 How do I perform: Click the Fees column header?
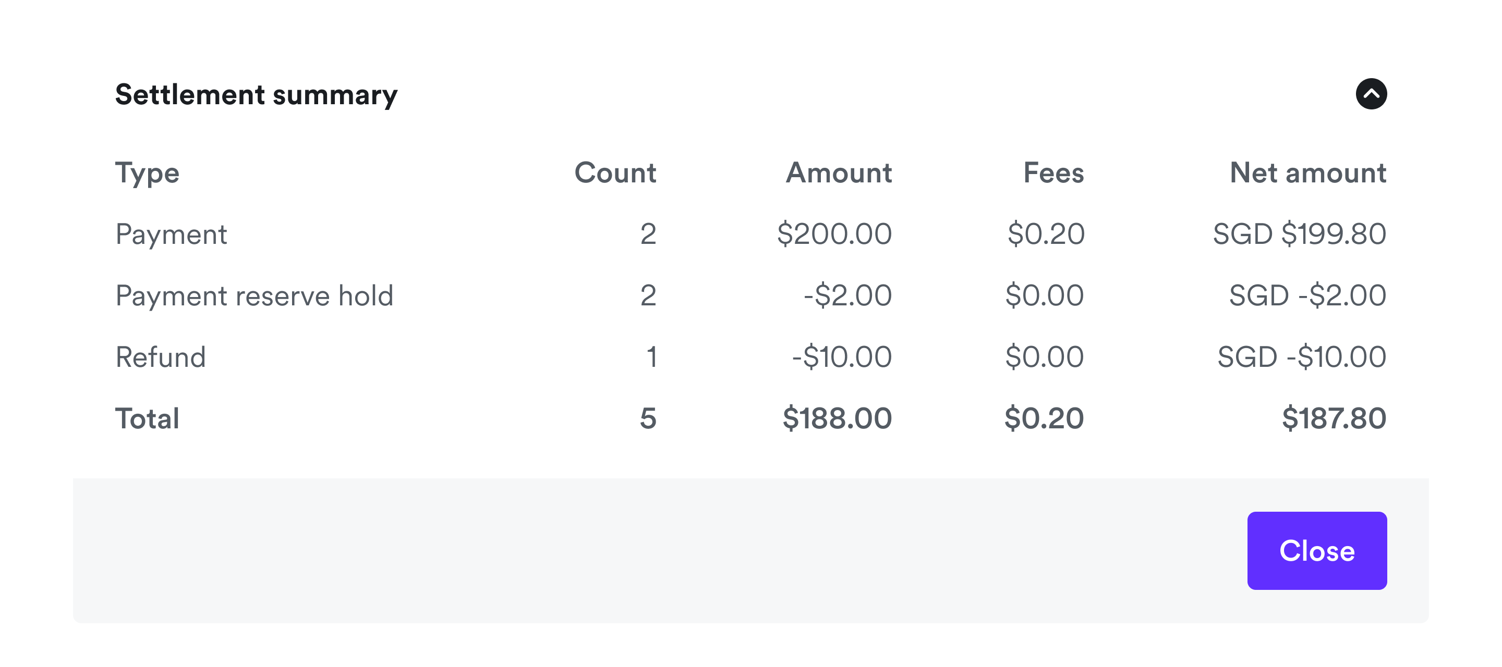(1053, 172)
